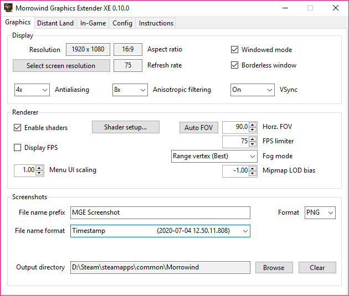
Task: Uncheck the Borderless window checkbox
Action: pyautogui.click(x=234, y=65)
